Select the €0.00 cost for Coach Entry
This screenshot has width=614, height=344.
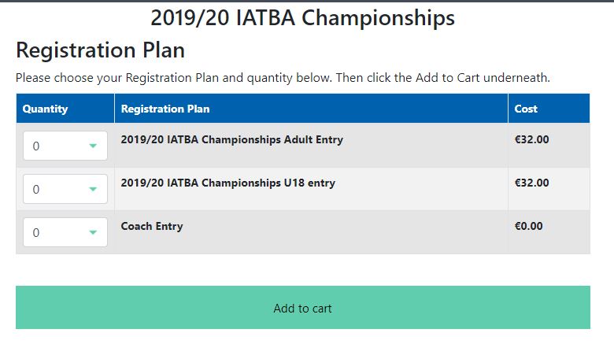pos(528,226)
